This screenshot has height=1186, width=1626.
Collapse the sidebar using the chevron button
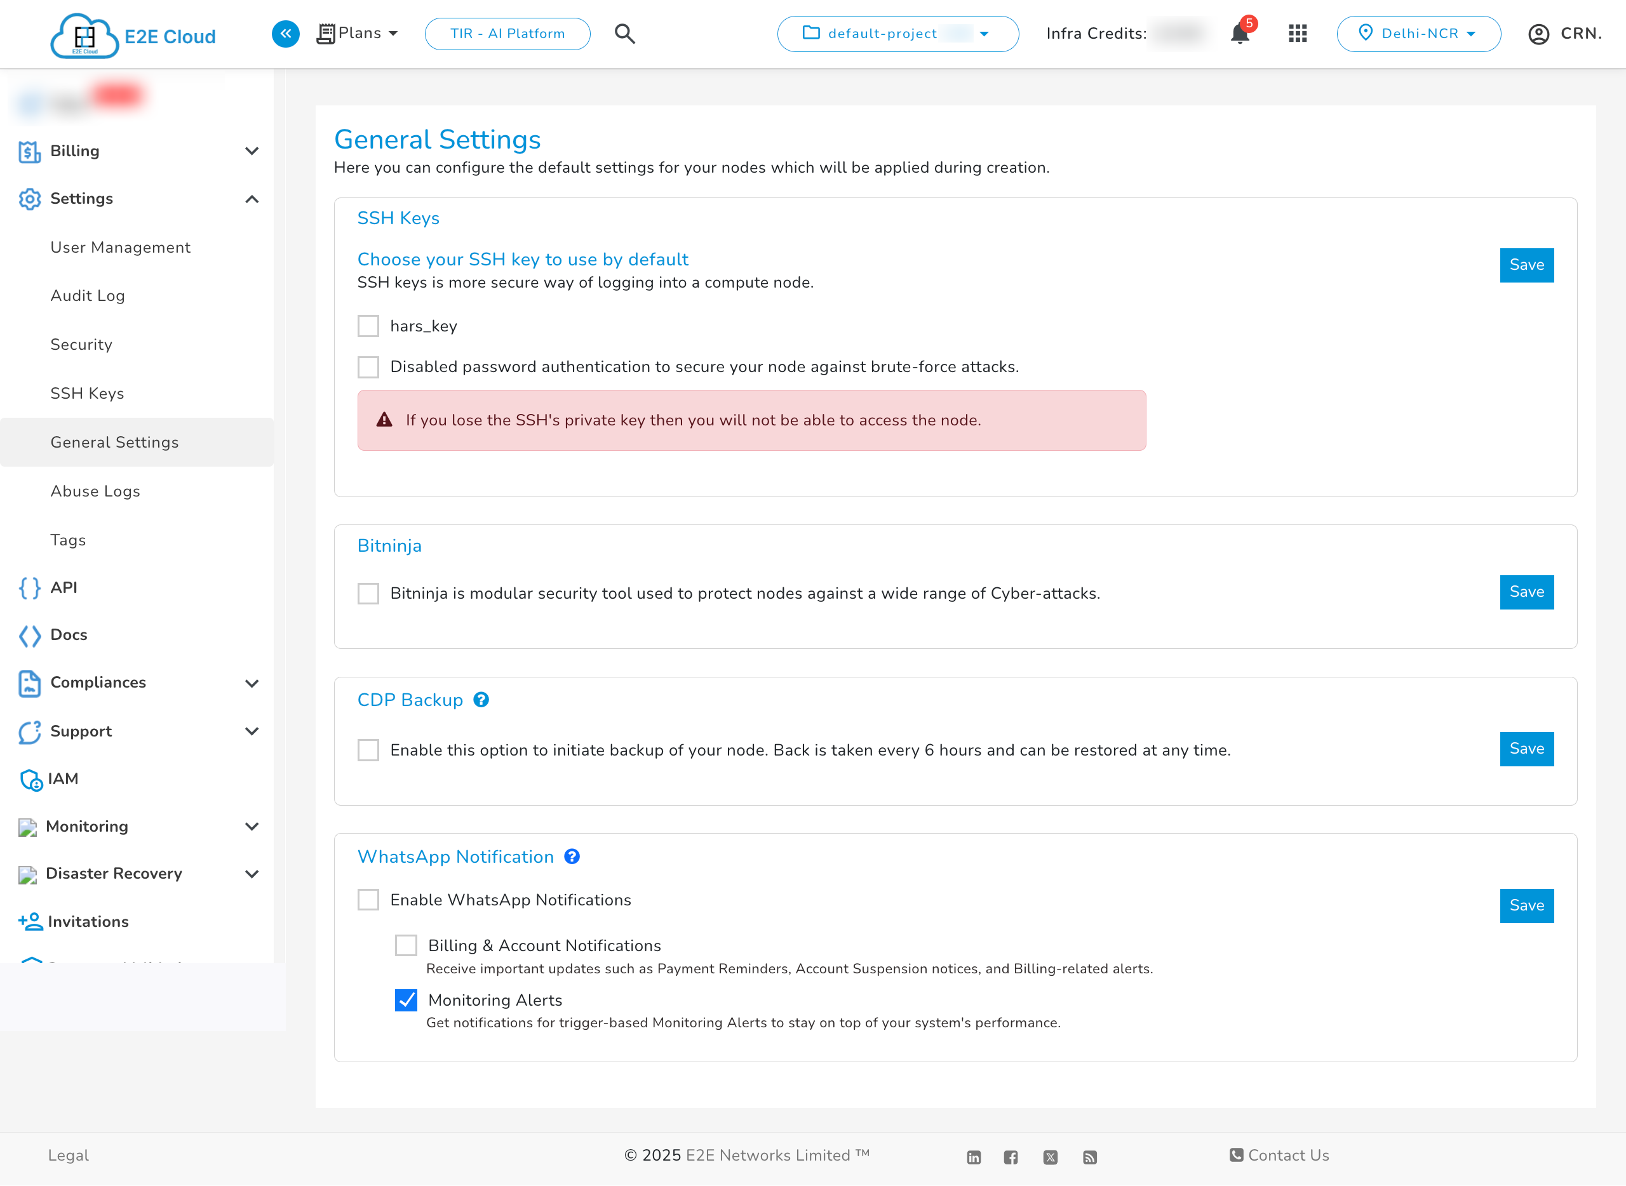[x=285, y=34]
